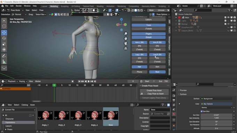Select the Move tool in the viewport toolbar
237x133 pixels.
click(4, 33)
